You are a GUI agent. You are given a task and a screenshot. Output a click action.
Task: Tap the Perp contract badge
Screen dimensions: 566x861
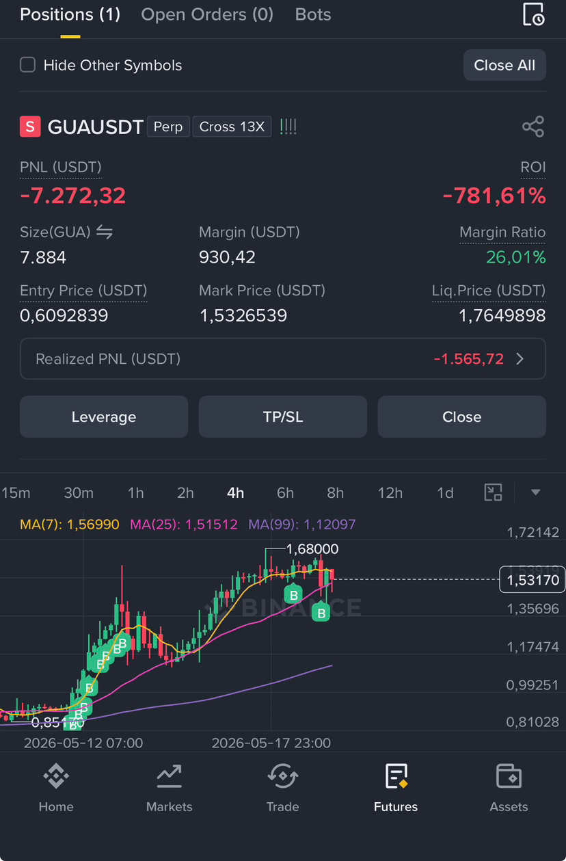click(168, 127)
